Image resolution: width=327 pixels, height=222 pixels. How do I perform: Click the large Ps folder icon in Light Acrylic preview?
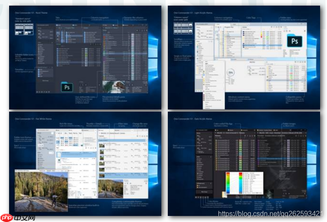point(295,42)
